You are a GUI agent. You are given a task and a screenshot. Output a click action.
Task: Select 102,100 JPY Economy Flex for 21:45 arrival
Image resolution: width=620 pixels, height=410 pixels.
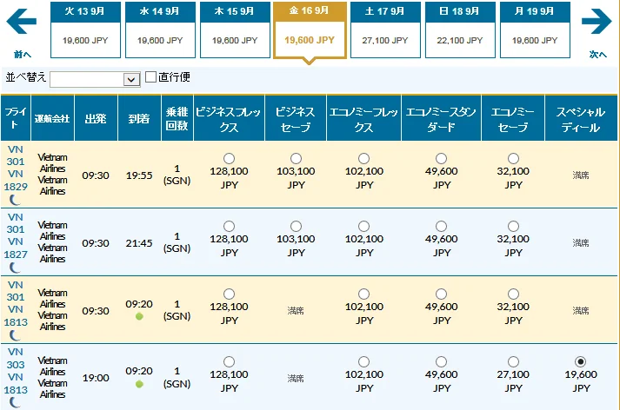363,227
